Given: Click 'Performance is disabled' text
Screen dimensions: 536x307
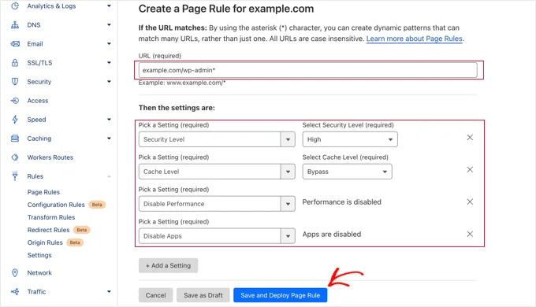Looking at the screenshot, I should point(341,202).
